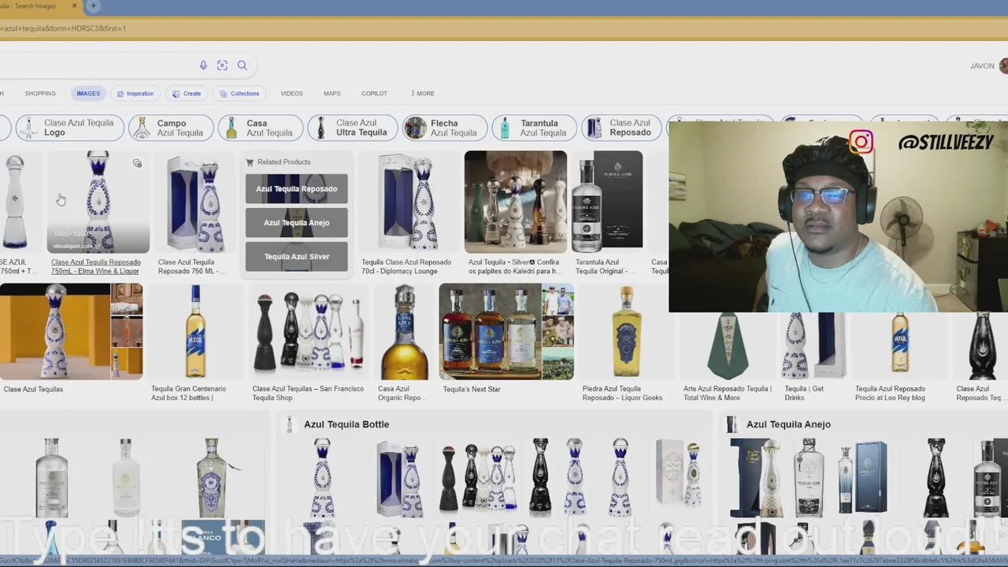Select Clase Azul Reposado chip
Image resolution: width=1008 pixels, height=567 pixels.
[621, 128]
